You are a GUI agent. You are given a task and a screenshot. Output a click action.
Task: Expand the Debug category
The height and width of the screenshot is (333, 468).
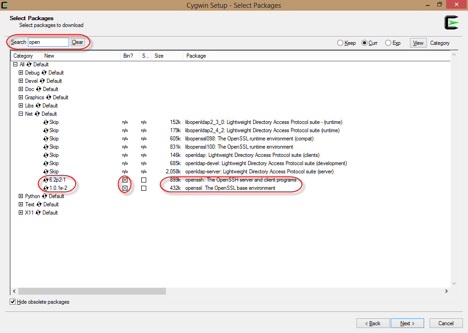[x=21, y=73]
